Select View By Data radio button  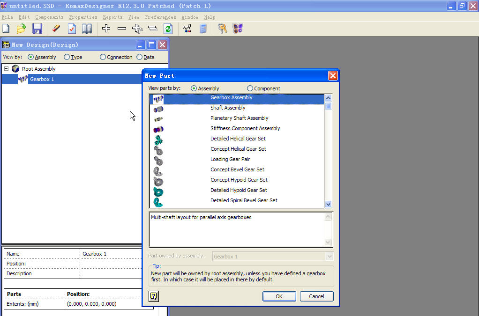(x=139, y=57)
